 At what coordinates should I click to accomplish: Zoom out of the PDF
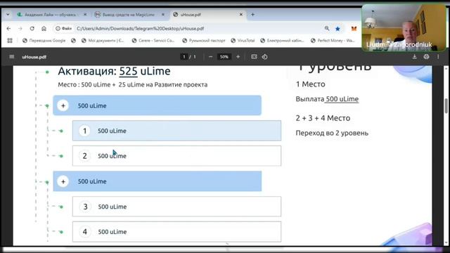click(x=210, y=56)
